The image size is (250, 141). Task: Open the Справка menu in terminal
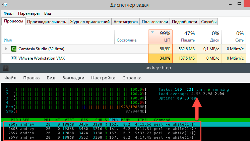132,78
